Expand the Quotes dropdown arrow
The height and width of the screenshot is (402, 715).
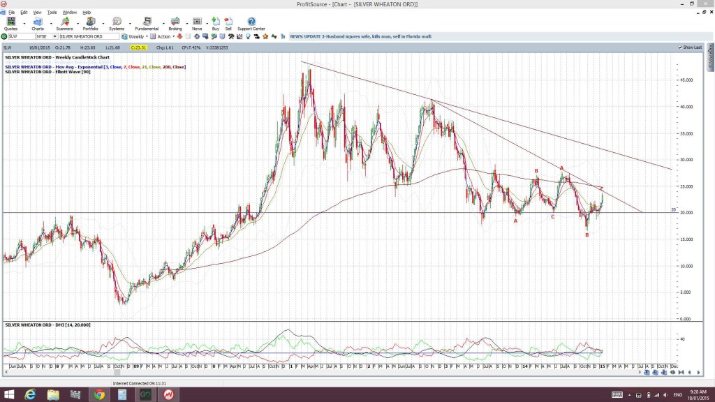pyautogui.click(x=24, y=24)
